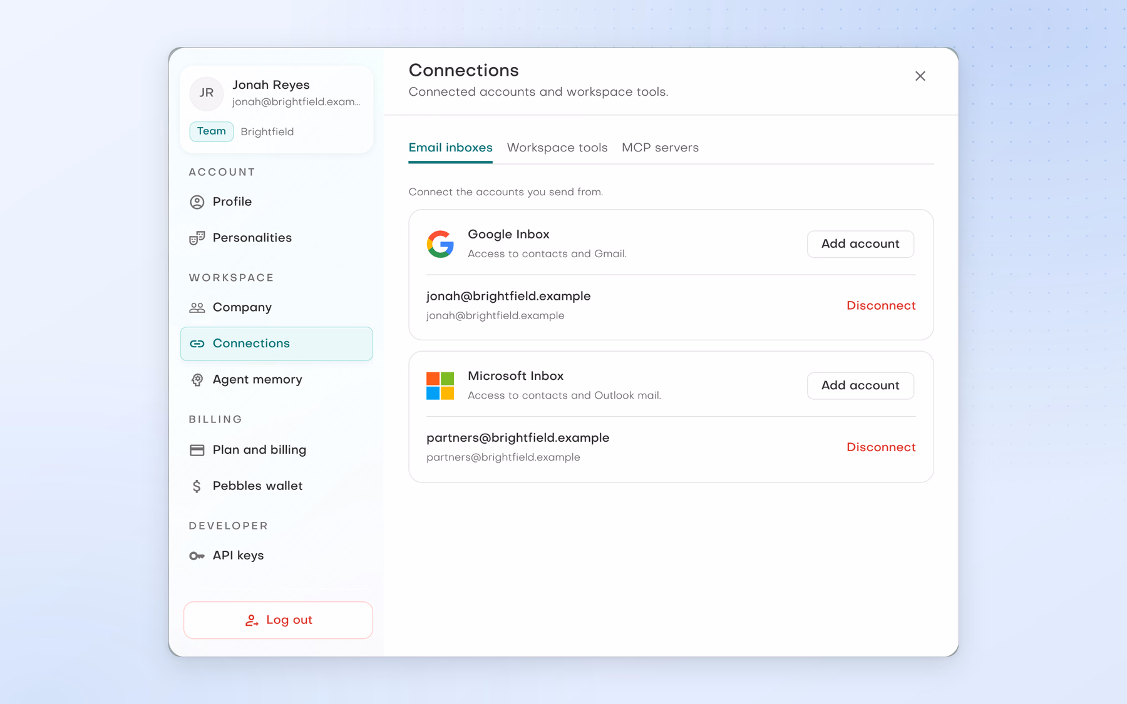The image size is (1127, 704).
Task: Open Agent memory page
Action: coord(277,380)
